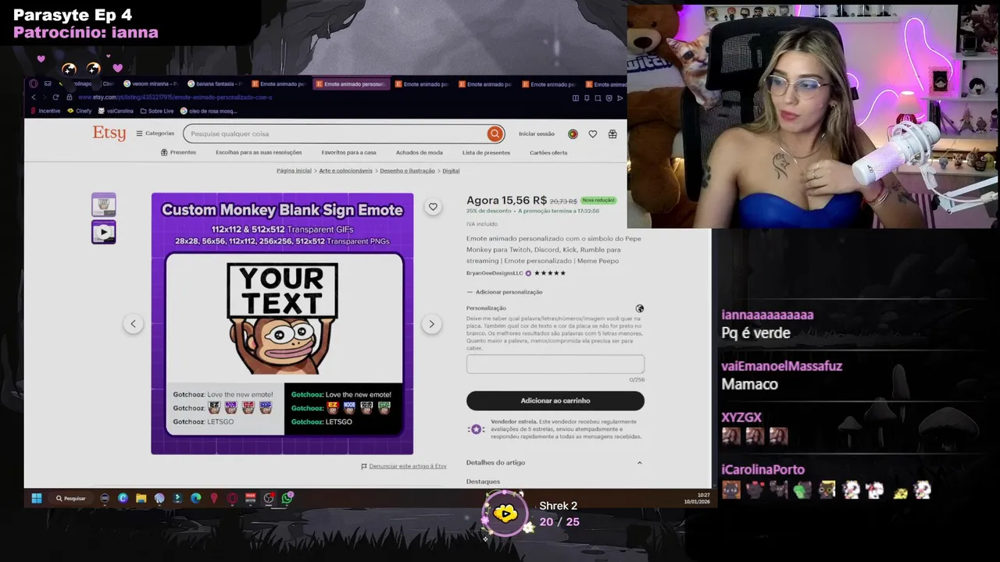1000x562 pixels.
Task: Select the video thumbnail
Action: tap(104, 232)
